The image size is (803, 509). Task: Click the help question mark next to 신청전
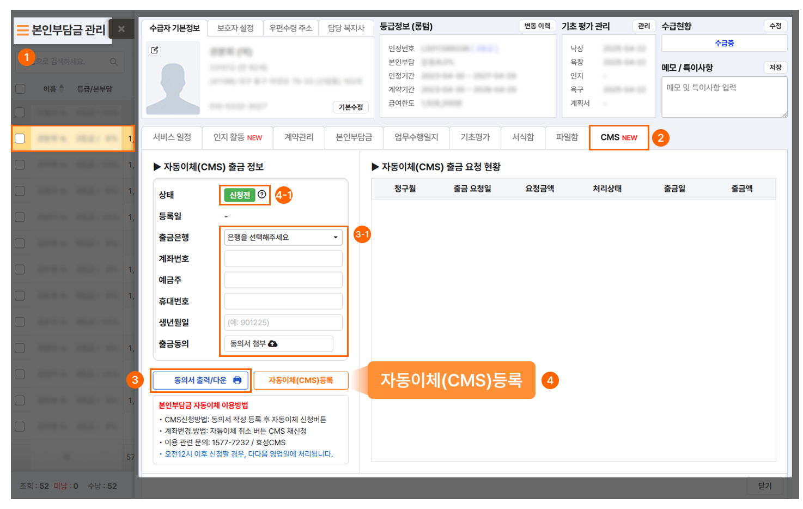(x=262, y=195)
